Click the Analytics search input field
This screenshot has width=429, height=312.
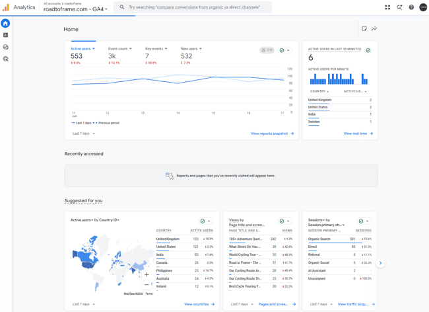tap(192, 7)
